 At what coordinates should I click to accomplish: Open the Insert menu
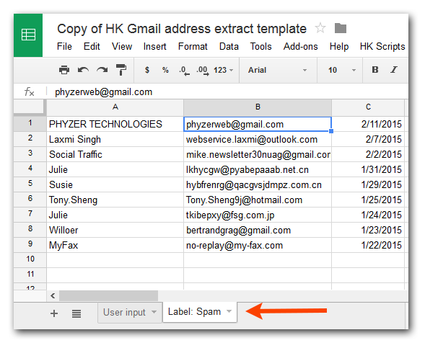pos(154,47)
